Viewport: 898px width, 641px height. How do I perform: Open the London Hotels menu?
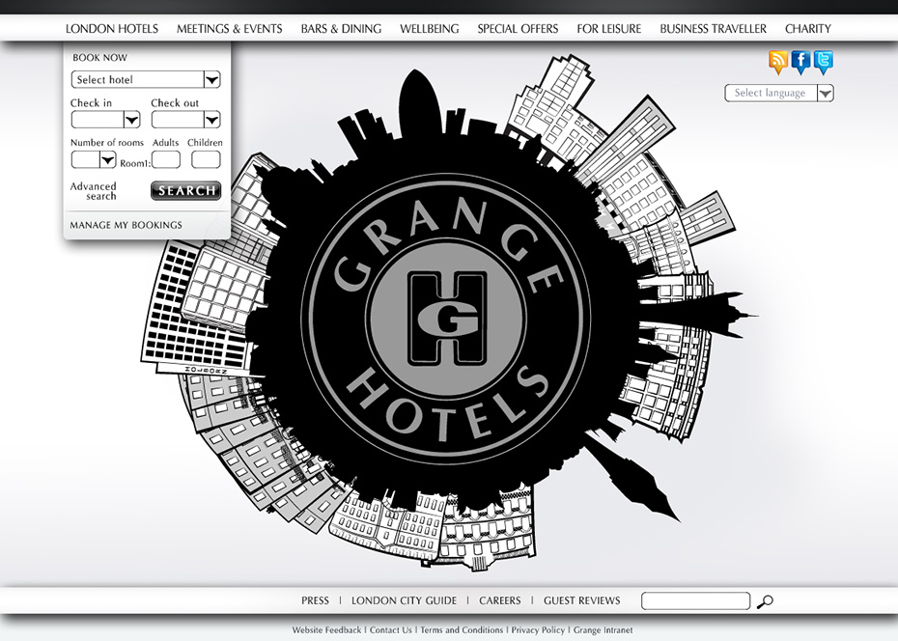tap(112, 29)
